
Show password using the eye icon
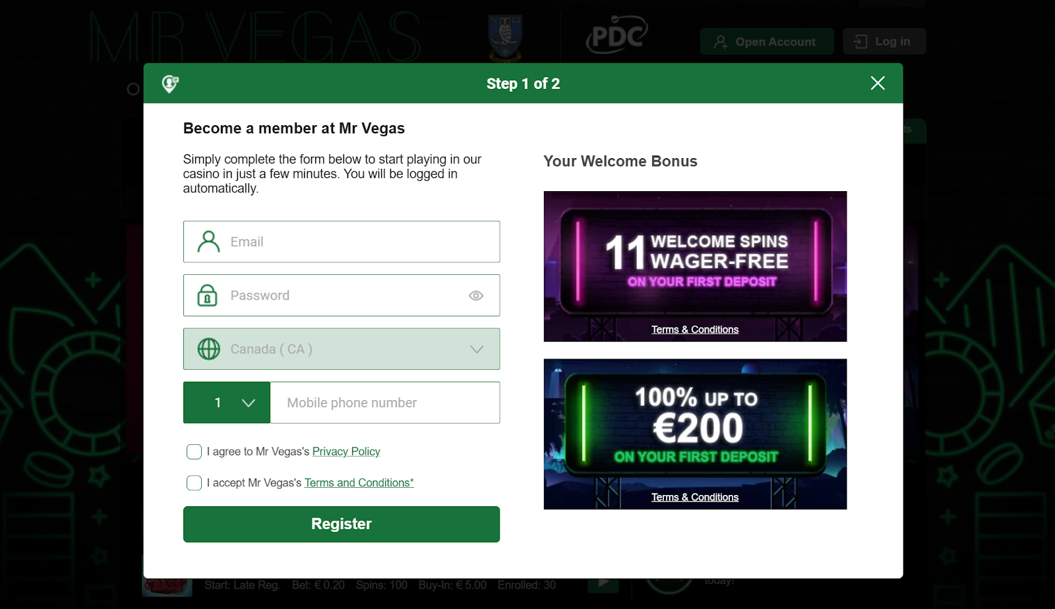coord(476,296)
